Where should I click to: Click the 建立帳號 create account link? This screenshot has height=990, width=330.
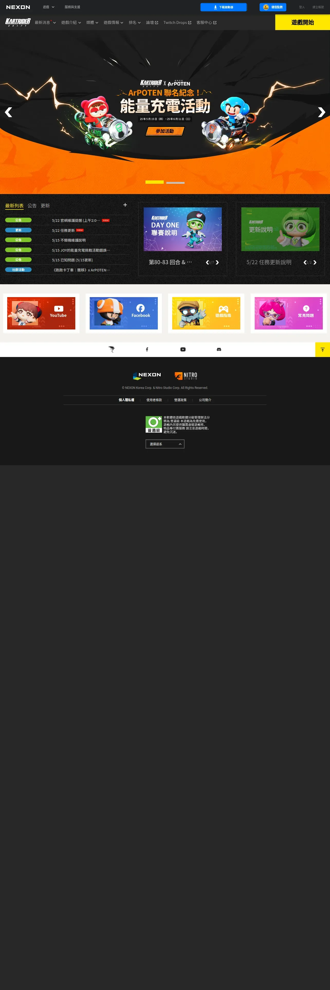[318, 7]
